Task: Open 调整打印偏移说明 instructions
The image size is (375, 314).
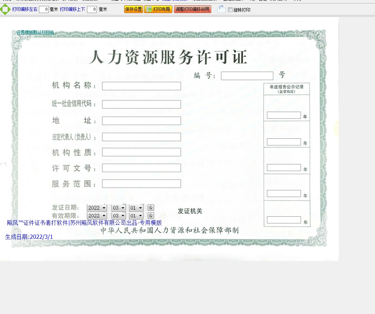Action: pos(192,9)
